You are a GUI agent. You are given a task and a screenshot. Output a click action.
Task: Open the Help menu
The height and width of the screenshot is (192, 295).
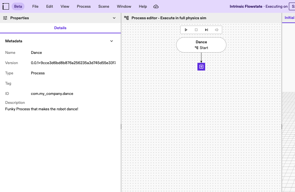coord(143,6)
